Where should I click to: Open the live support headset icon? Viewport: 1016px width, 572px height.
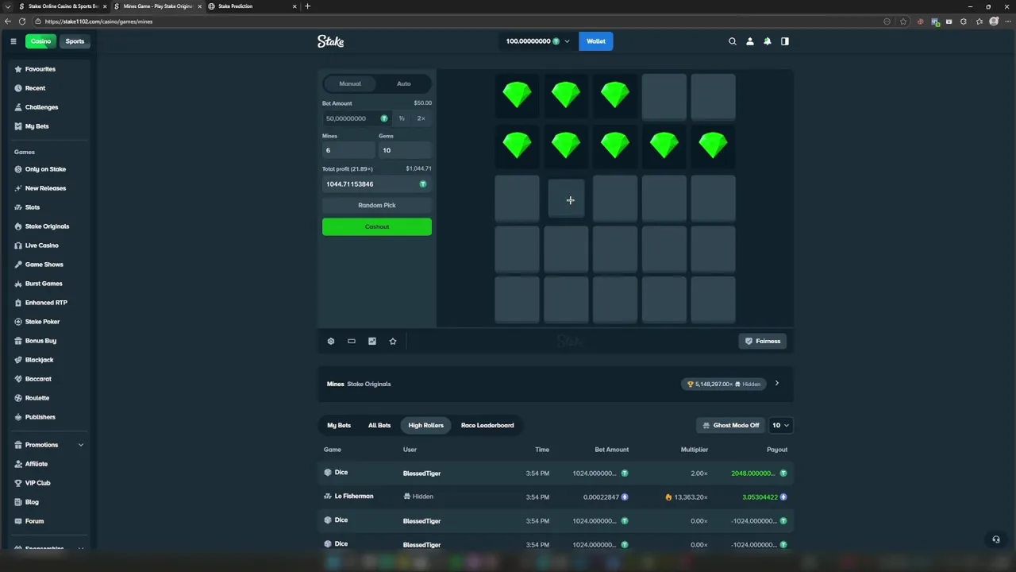996,539
